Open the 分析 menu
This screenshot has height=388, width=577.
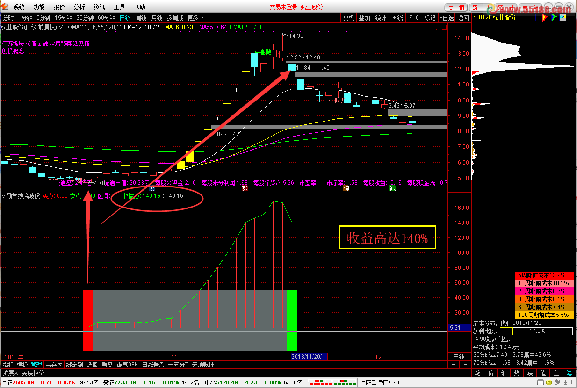click(79, 7)
